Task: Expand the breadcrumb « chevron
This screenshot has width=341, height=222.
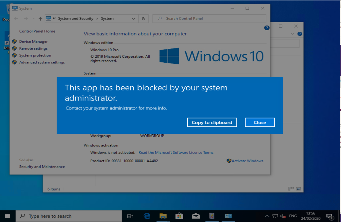Action: coord(54,19)
